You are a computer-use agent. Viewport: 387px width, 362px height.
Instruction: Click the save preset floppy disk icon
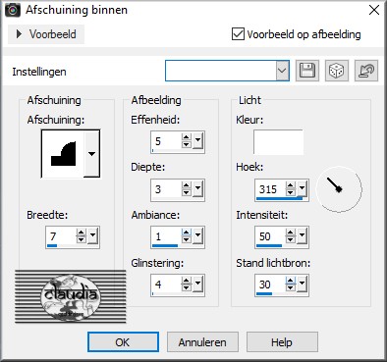tap(307, 71)
